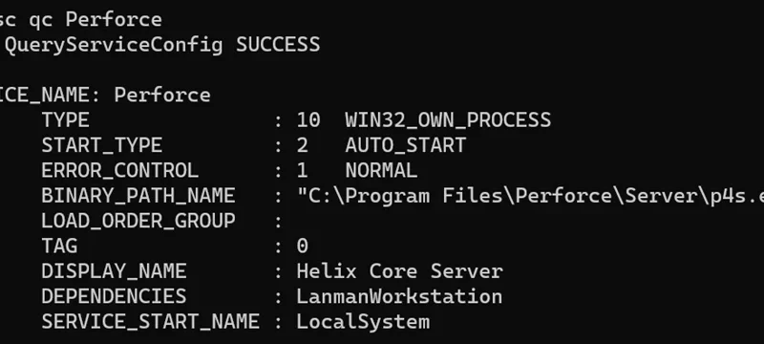Screen dimensions: 764x344
Task: Click the START_TYPE label
Action: pyautogui.click(x=102, y=145)
